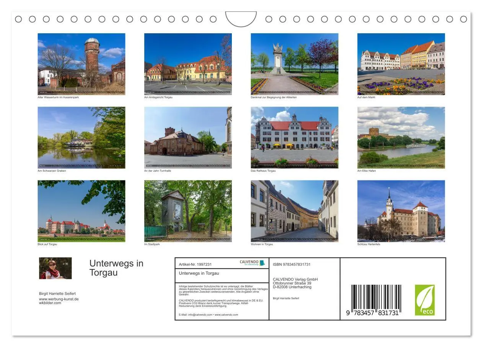Click the 'Auf dem Markt' caption
482x347 pixels.
366,97
